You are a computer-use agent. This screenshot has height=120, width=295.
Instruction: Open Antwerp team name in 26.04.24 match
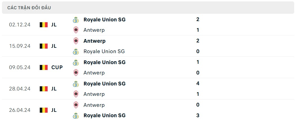(94, 105)
